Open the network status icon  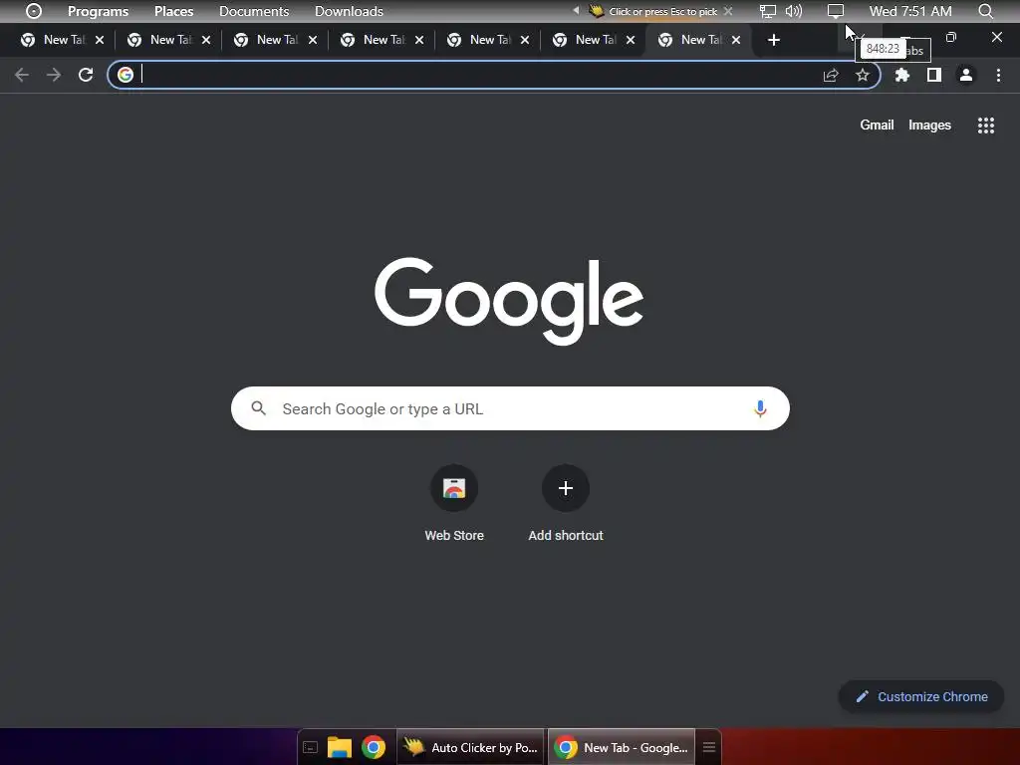(768, 11)
